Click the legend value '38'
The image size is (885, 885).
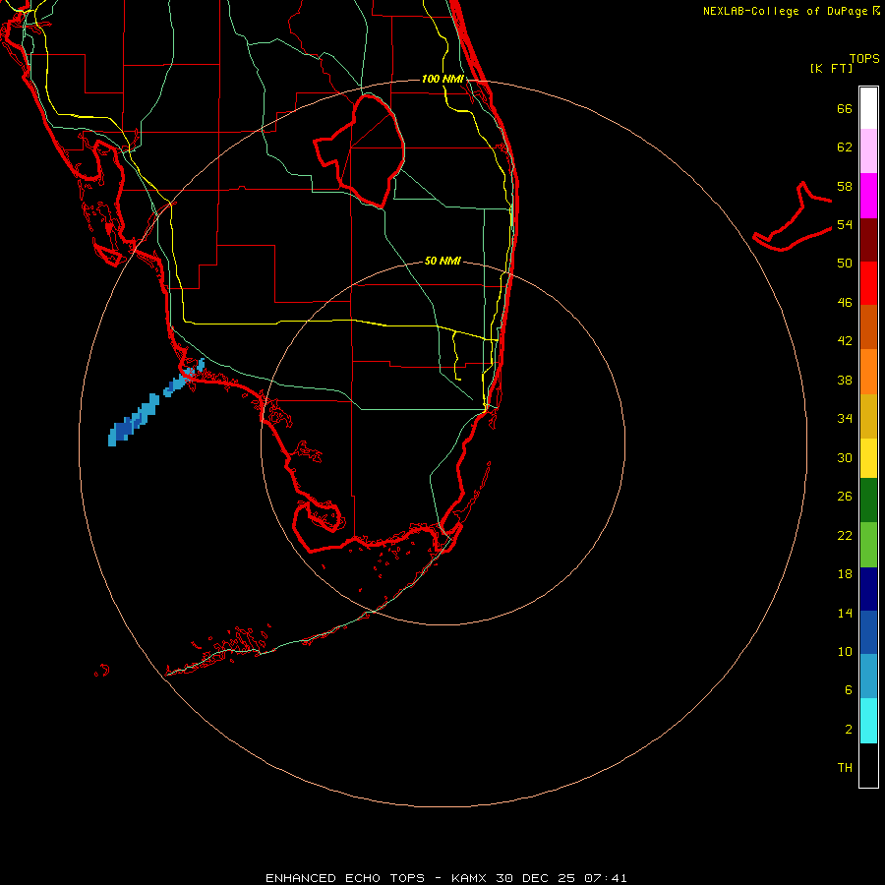click(x=845, y=380)
